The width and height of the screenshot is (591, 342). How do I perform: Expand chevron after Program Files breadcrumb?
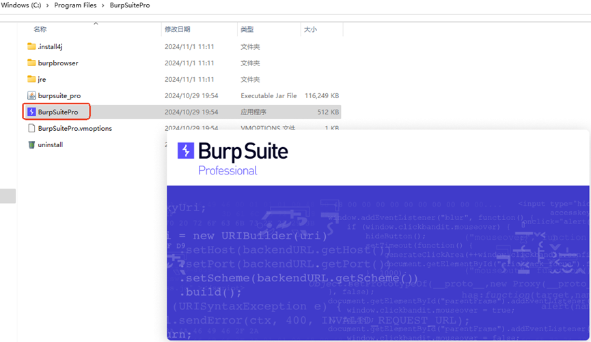point(103,5)
